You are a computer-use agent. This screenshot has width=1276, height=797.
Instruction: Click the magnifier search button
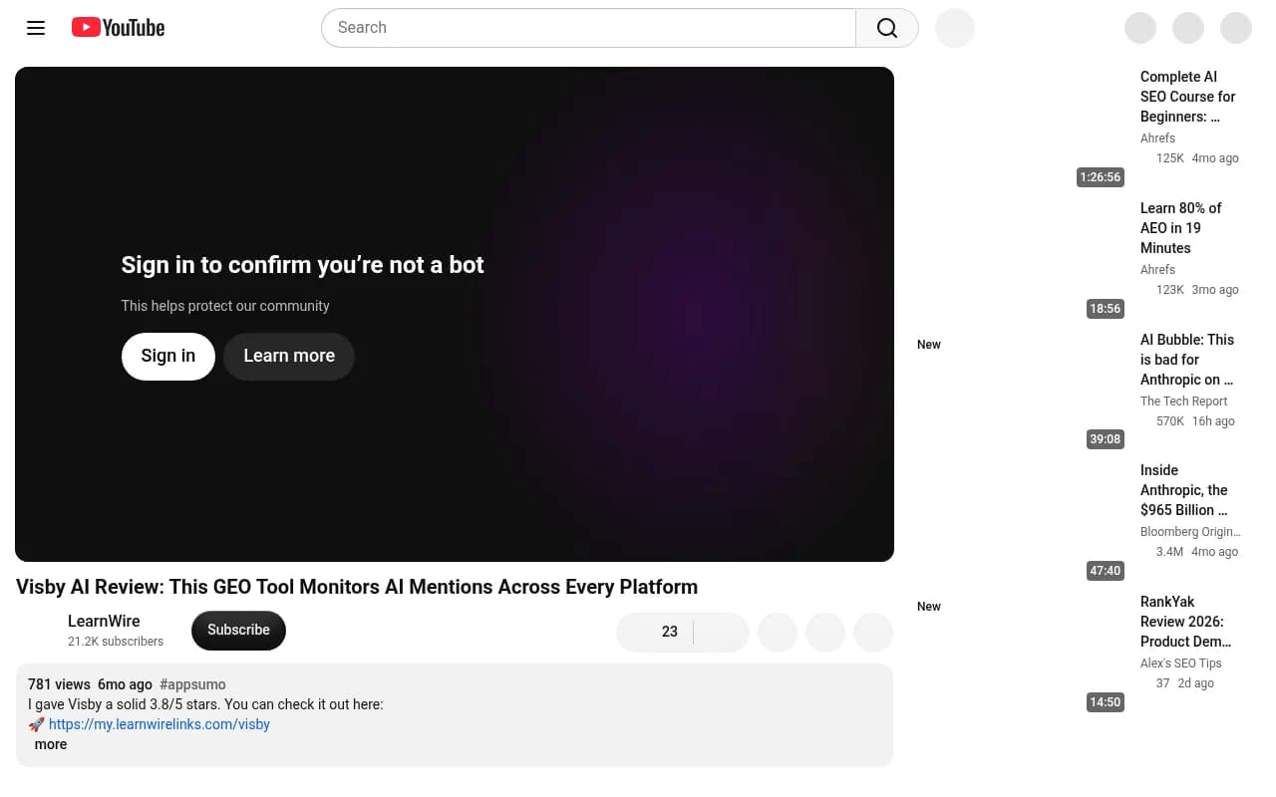(x=887, y=28)
